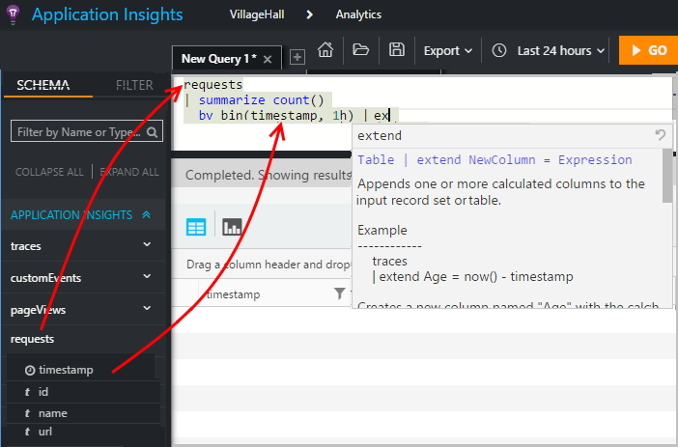Select the requests table in schema
Screen dimensions: 678x447
tap(33, 339)
